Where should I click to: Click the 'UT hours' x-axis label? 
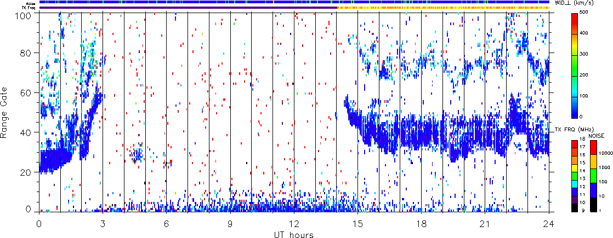(294, 234)
